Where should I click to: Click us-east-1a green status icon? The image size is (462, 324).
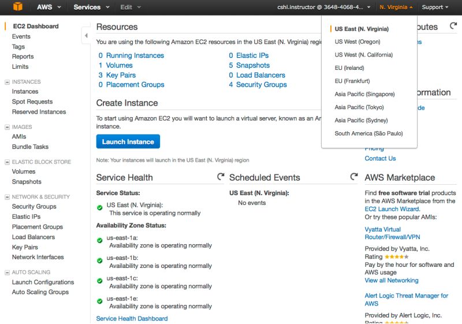100,240
